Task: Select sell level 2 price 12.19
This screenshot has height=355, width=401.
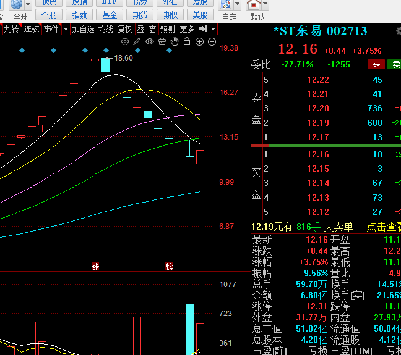Action: coord(318,123)
